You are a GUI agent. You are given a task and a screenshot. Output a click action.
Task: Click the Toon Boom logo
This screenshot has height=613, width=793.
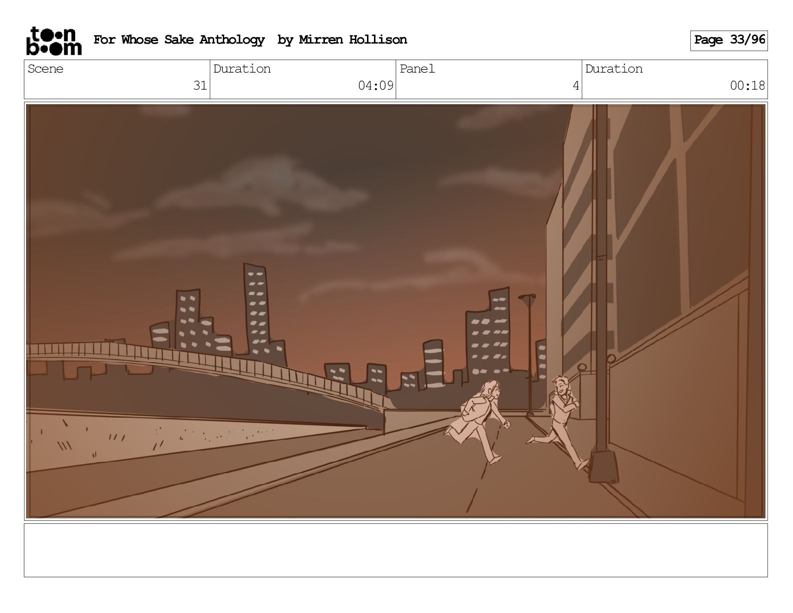(x=54, y=41)
